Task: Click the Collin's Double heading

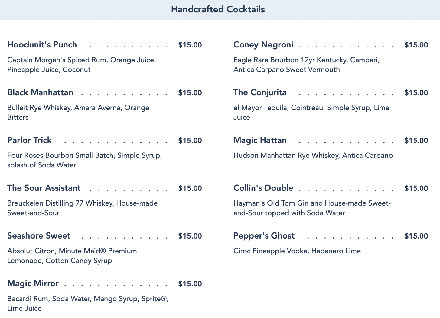Action: point(263,188)
